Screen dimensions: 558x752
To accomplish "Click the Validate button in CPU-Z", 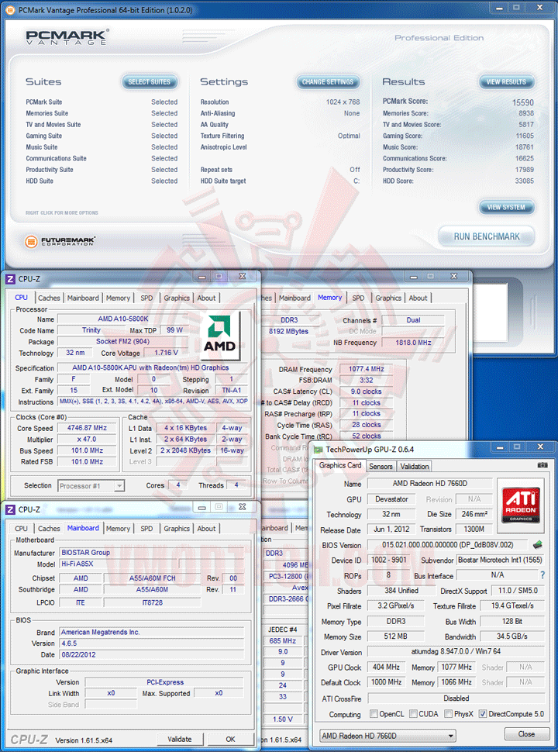I will pos(180,739).
